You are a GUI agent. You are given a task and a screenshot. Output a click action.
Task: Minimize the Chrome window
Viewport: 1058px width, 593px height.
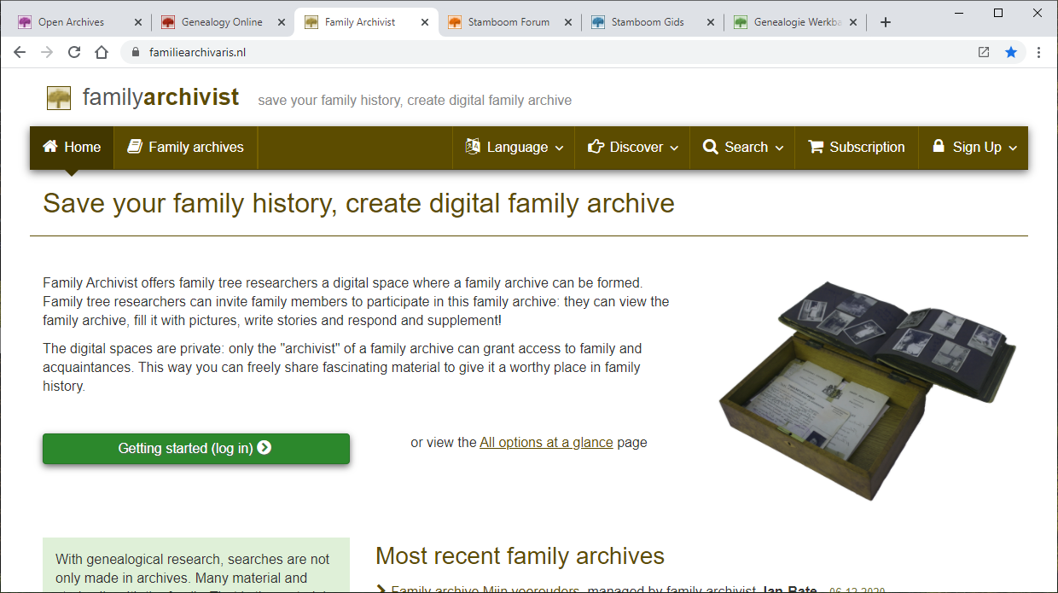[958, 13]
